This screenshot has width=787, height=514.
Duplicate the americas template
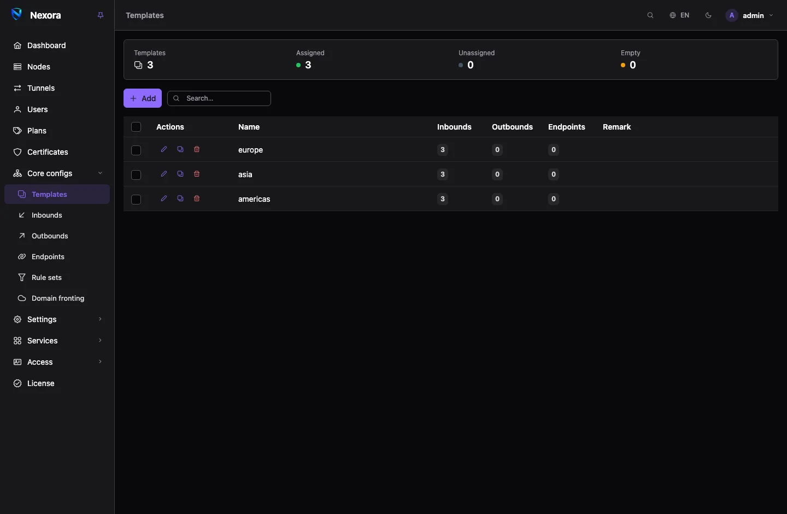coord(180,198)
